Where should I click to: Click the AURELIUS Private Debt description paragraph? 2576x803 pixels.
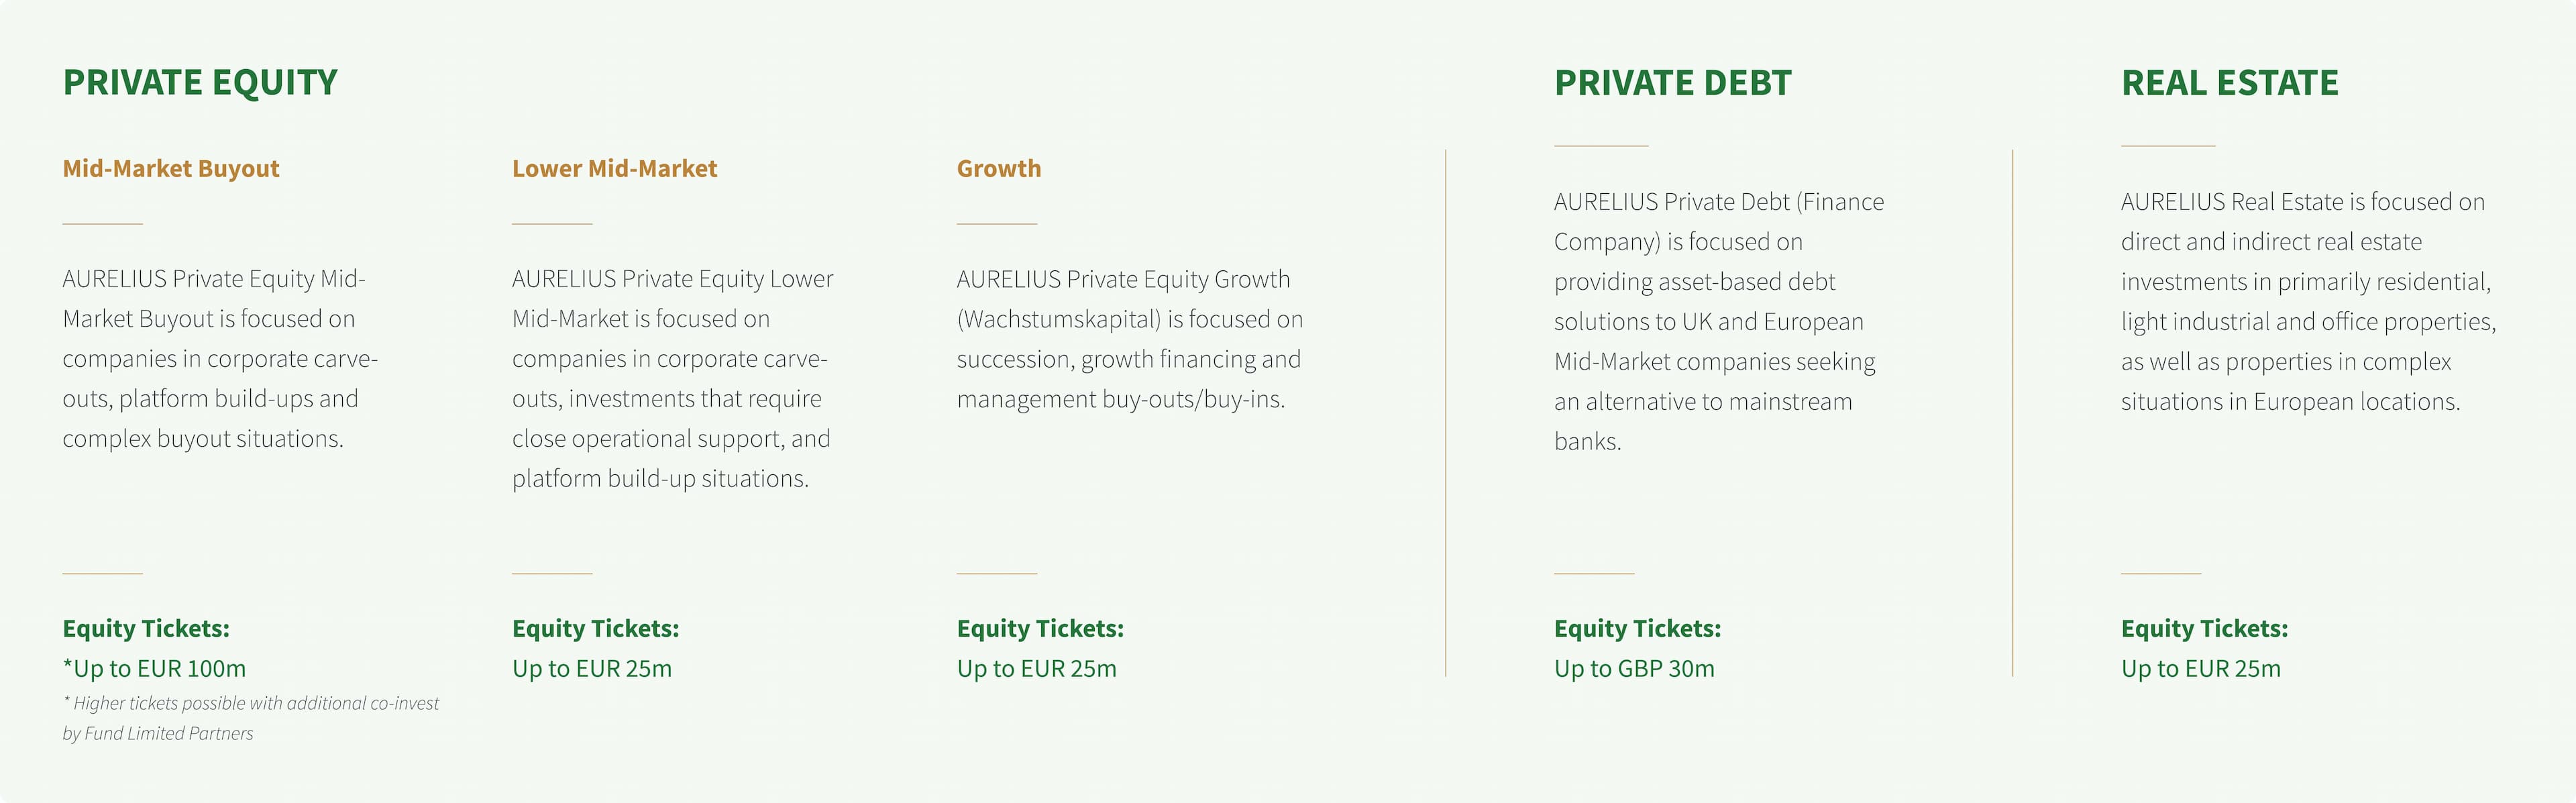pos(1717,321)
